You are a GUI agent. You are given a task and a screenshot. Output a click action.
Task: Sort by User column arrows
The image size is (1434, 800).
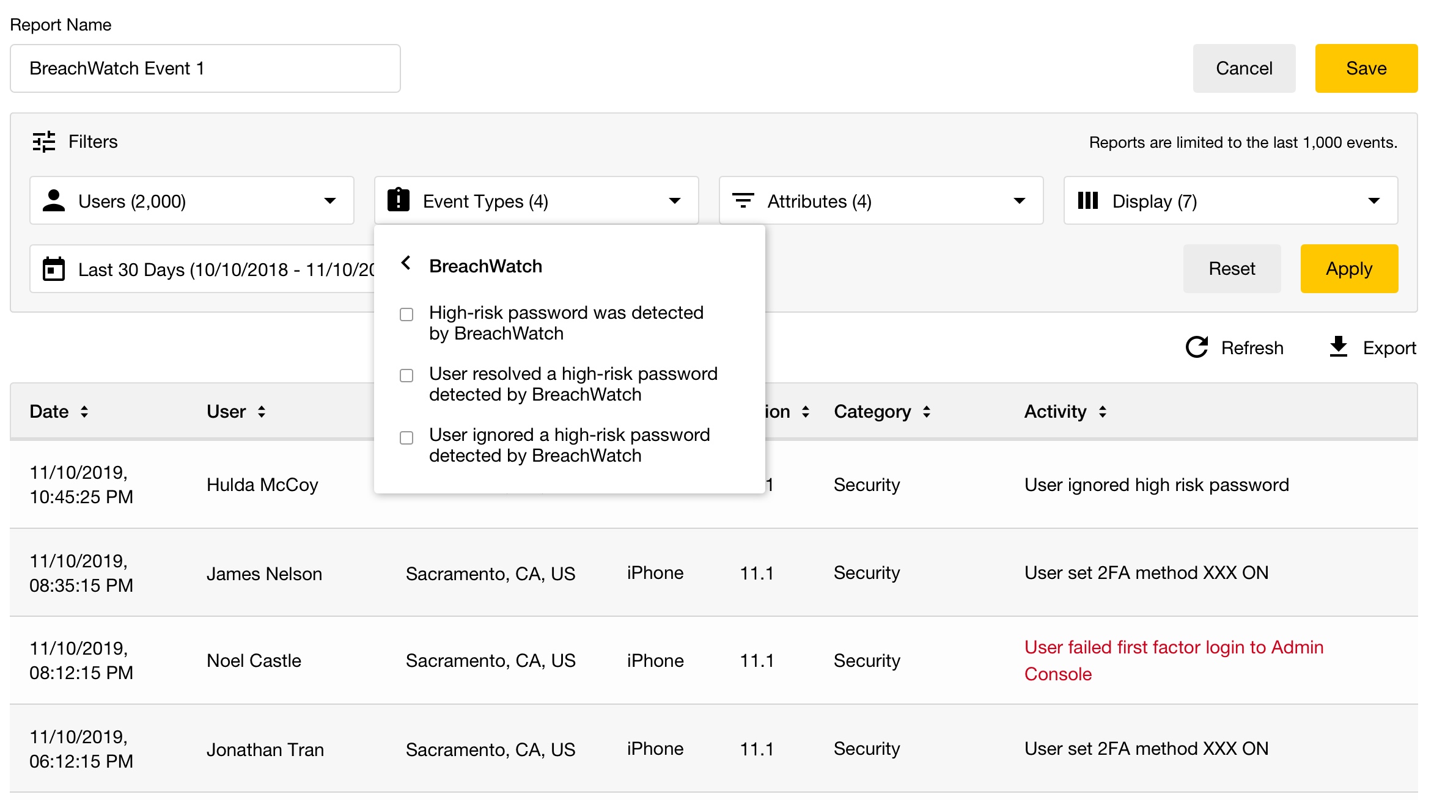pyautogui.click(x=262, y=412)
